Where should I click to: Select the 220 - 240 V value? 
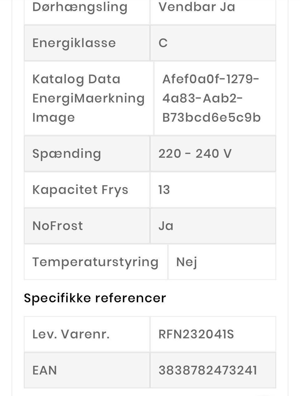195,154
